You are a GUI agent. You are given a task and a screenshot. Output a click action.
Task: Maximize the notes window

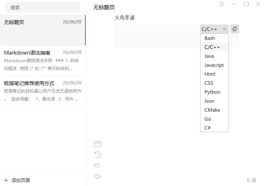pyautogui.click(x=246, y=4)
